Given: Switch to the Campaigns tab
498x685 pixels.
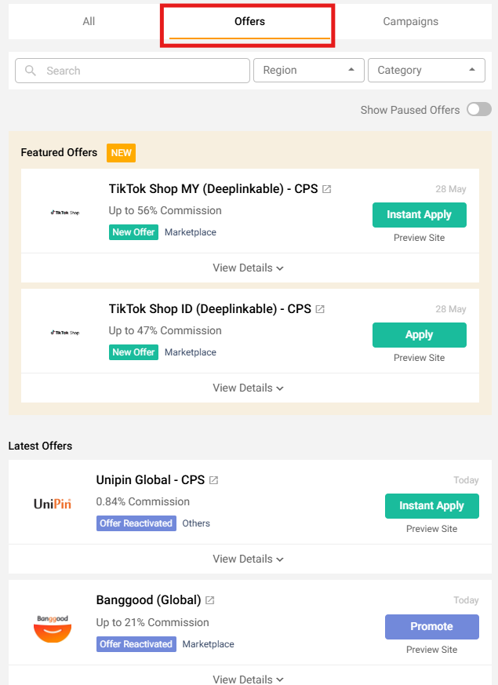Looking at the screenshot, I should coord(410,22).
